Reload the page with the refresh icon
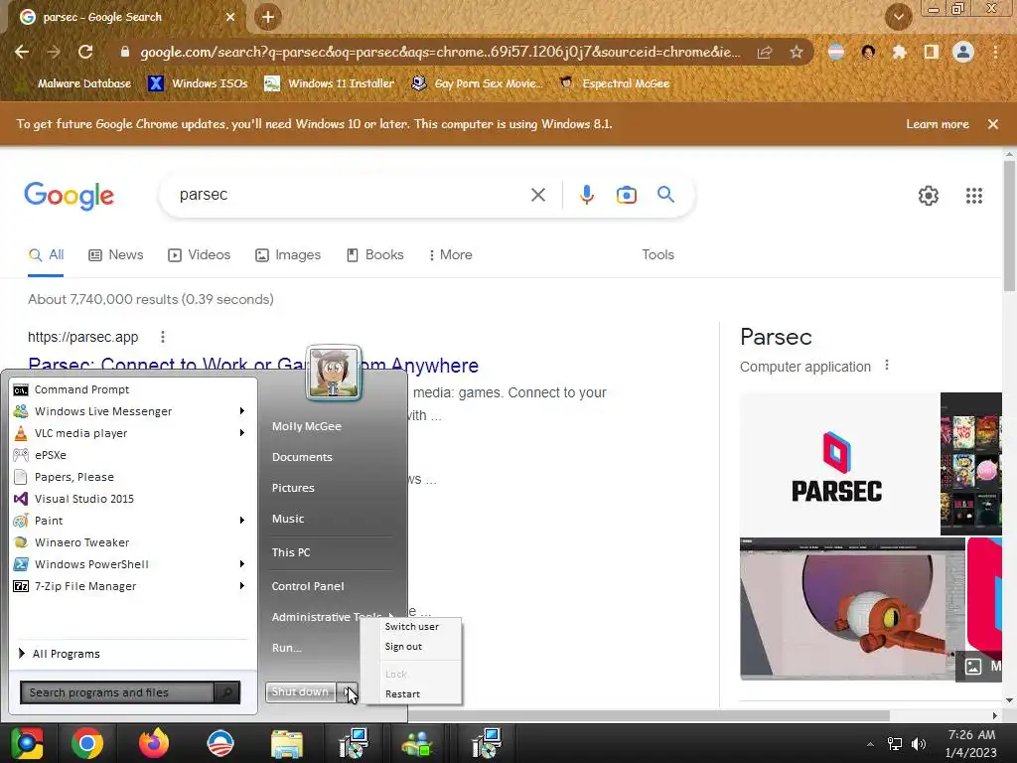The height and width of the screenshot is (763, 1017). click(x=85, y=52)
